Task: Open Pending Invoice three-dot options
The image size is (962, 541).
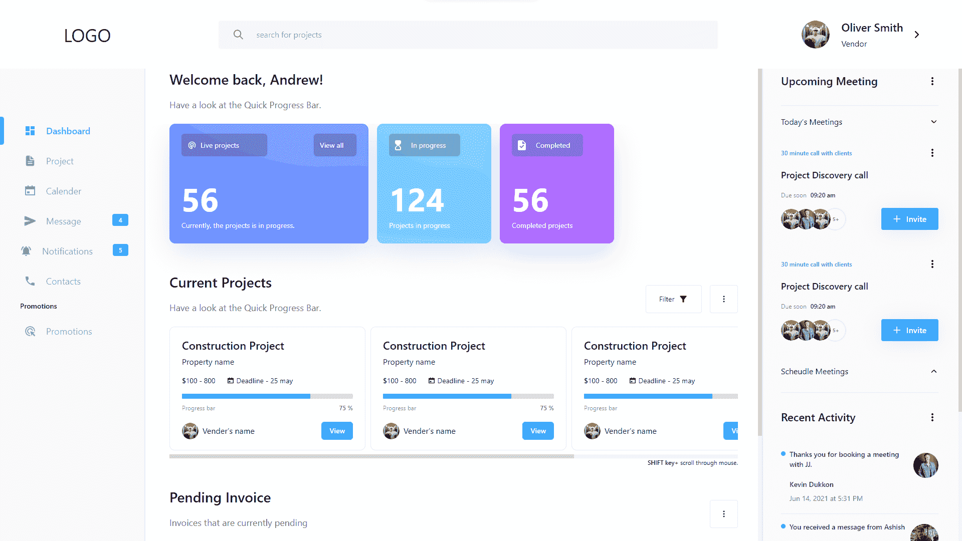Action: 723,514
